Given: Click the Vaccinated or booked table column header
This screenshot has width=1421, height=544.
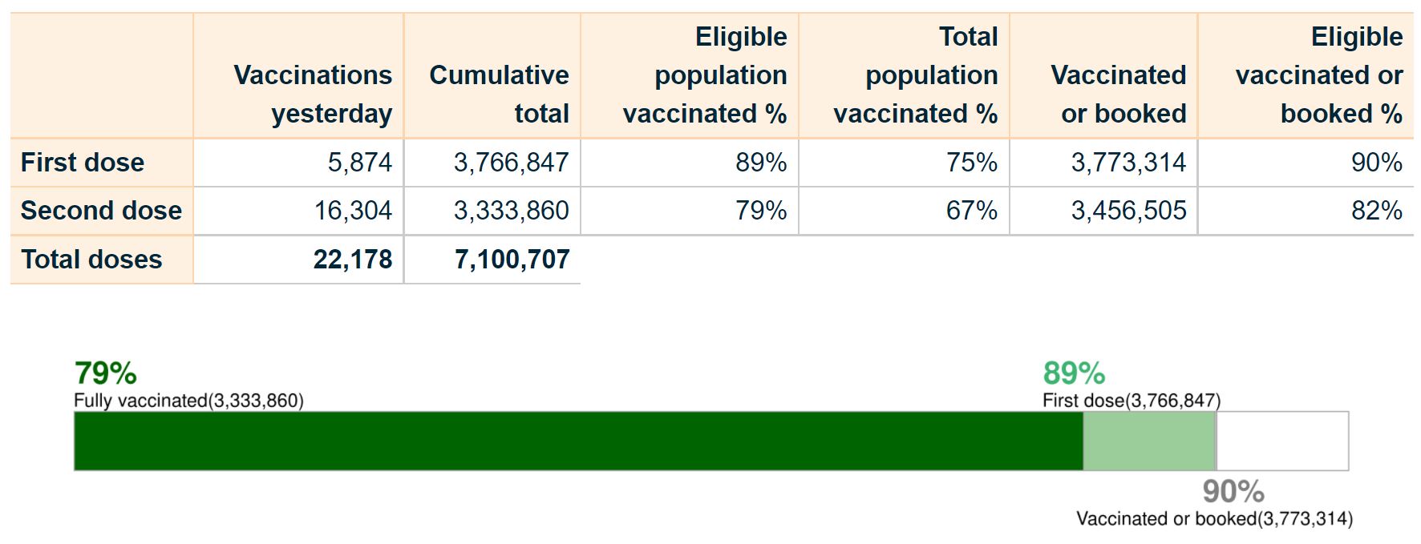Looking at the screenshot, I should 1118,94.
